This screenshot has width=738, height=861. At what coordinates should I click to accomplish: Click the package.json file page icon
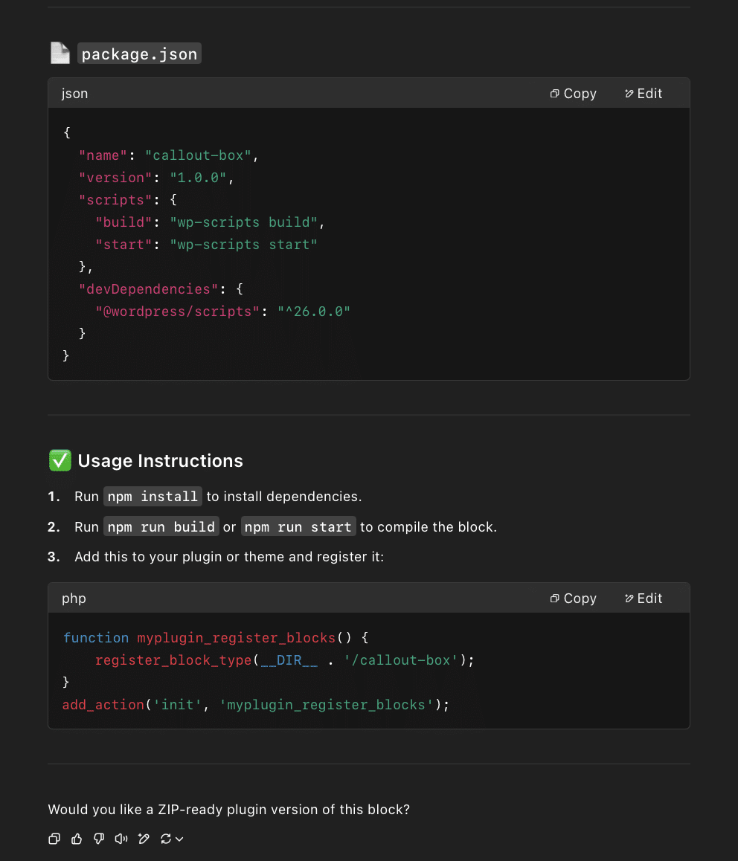click(60, 54)
